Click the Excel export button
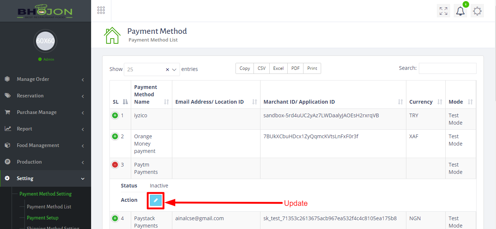Screen dimensions: 496x229 coord(278,68)
